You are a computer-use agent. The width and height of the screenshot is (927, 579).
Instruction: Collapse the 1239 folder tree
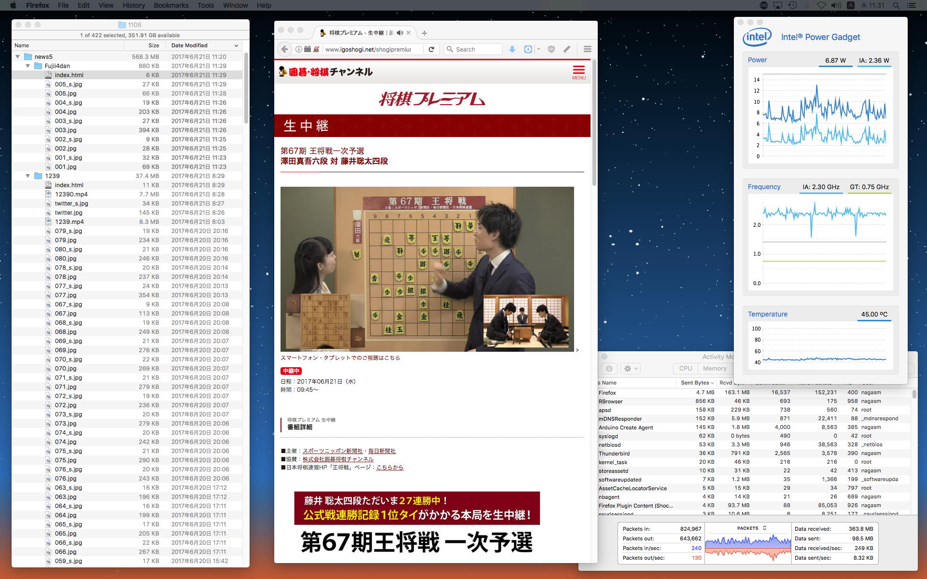point(28,176)
